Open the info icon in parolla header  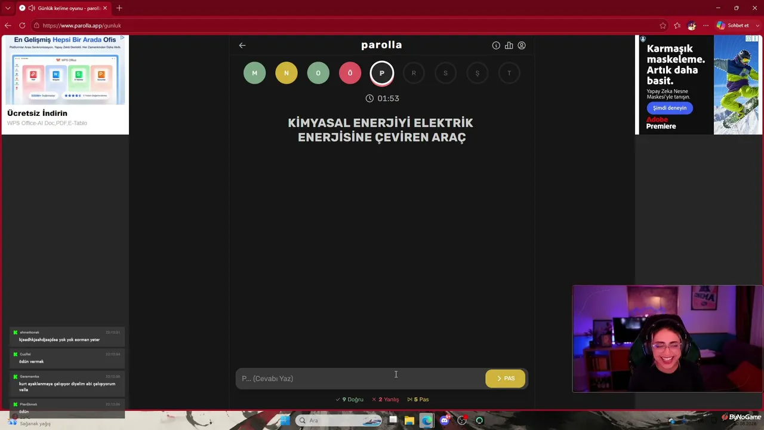coord(496,45)
